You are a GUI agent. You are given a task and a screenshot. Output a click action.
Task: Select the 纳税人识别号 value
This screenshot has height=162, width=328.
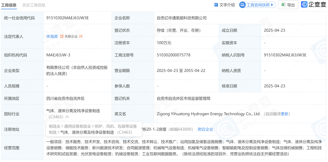(x=285, y=55)
